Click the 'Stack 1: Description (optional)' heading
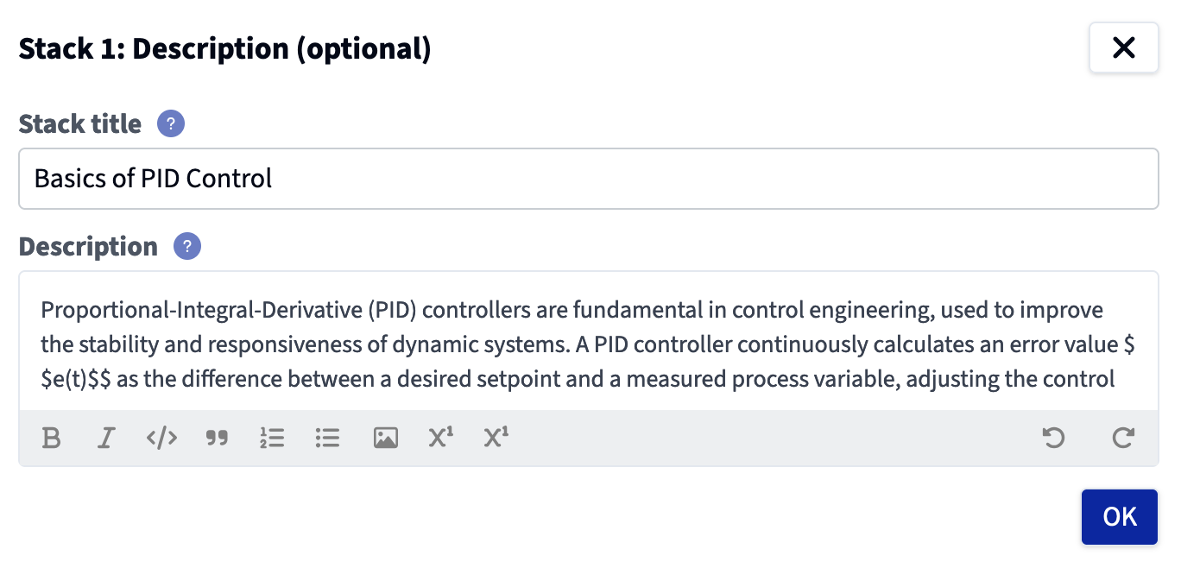 click(224, 48)
